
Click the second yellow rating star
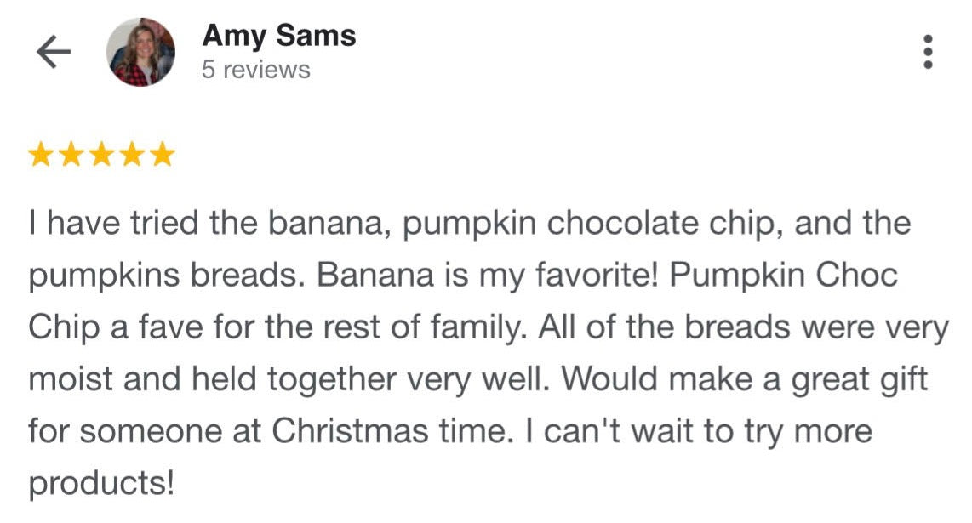pyautogui.click(x=71, y=155)
